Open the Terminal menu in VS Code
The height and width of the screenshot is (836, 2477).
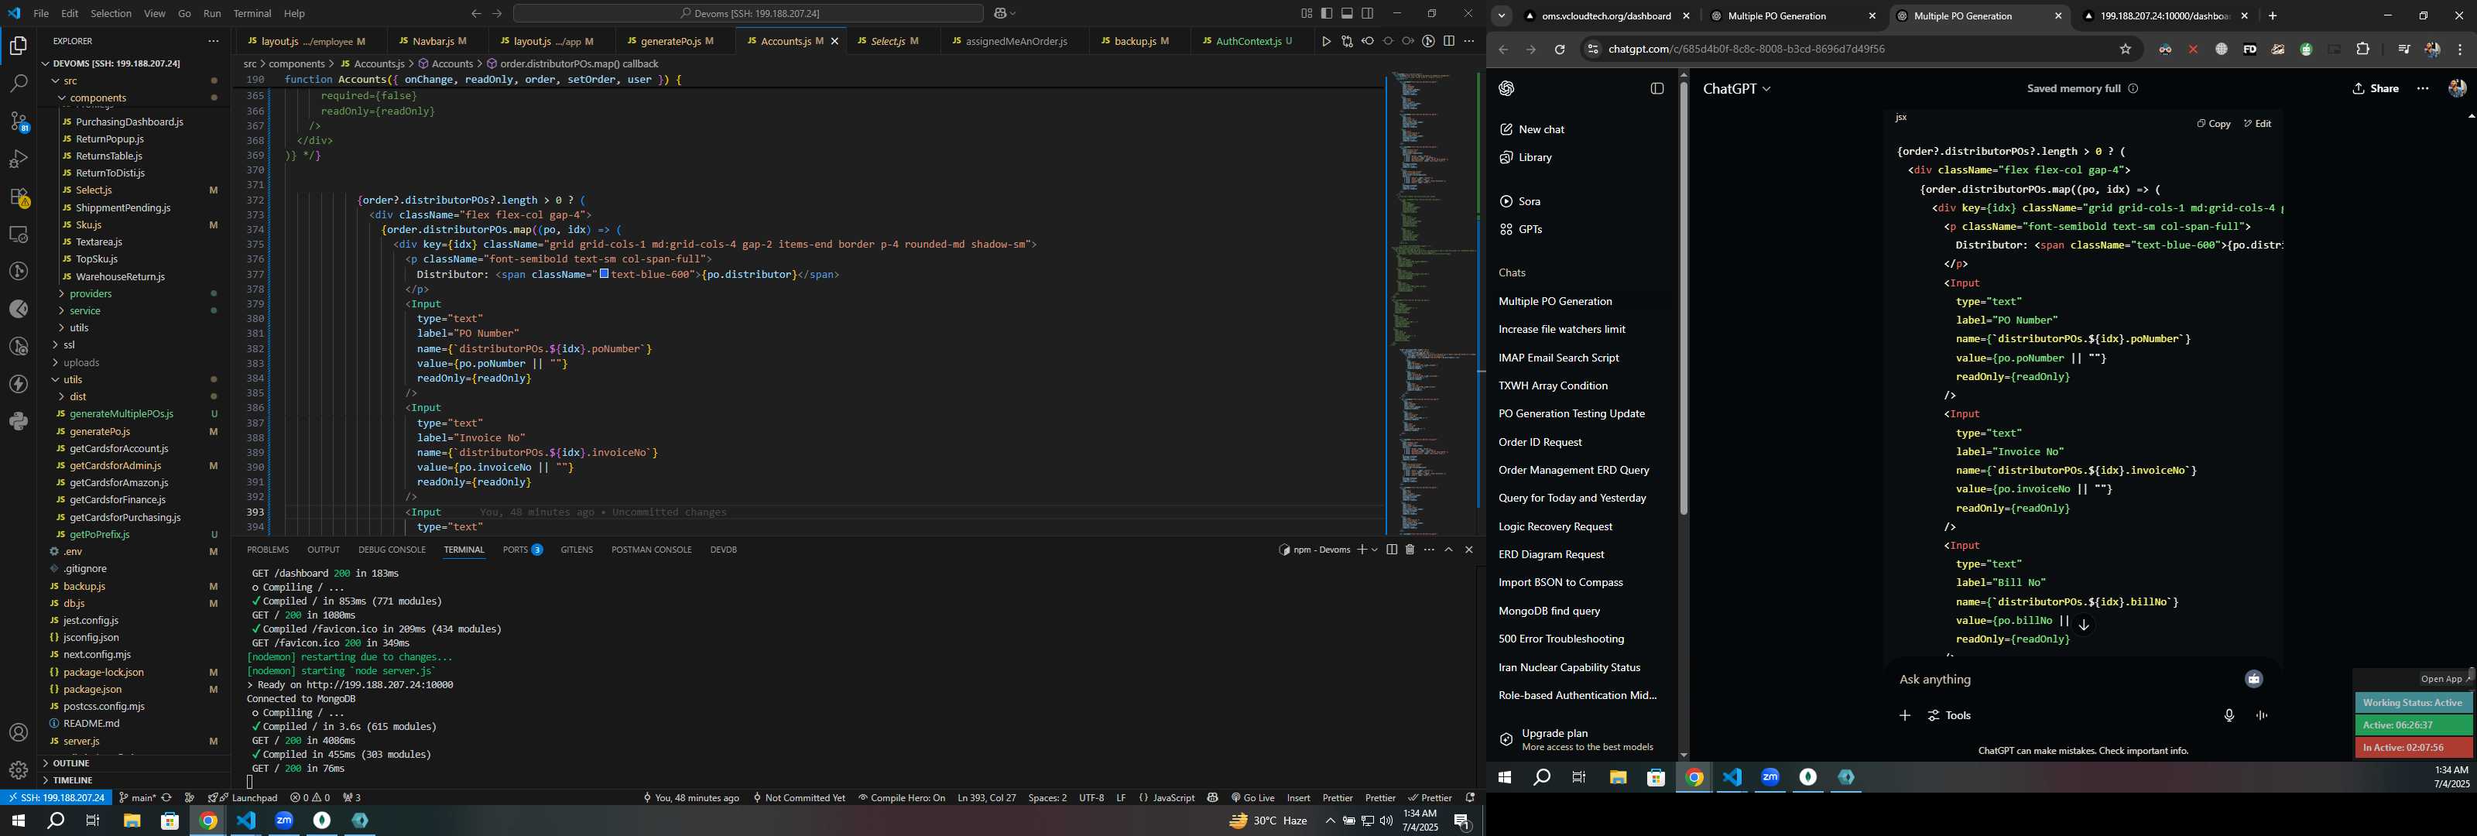click(253, 13)
